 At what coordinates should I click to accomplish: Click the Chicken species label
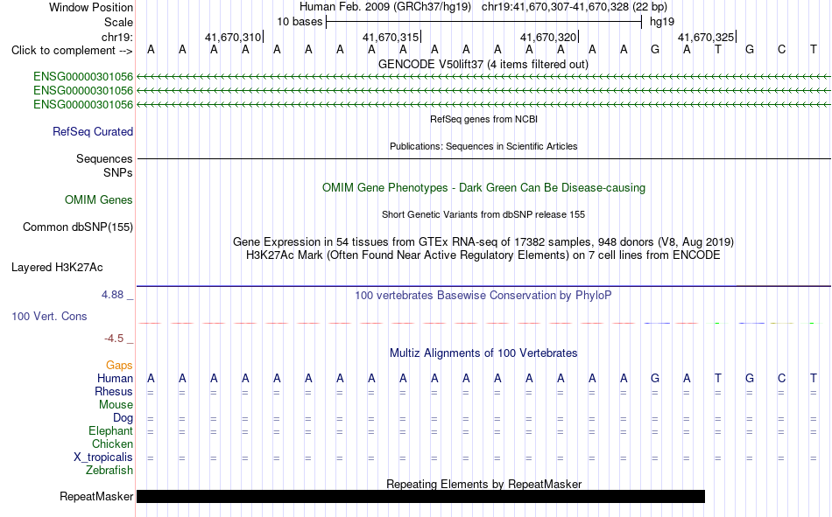pos(112,444)
